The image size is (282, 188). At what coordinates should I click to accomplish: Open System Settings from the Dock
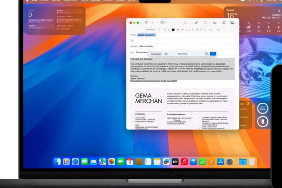[230, 162]
